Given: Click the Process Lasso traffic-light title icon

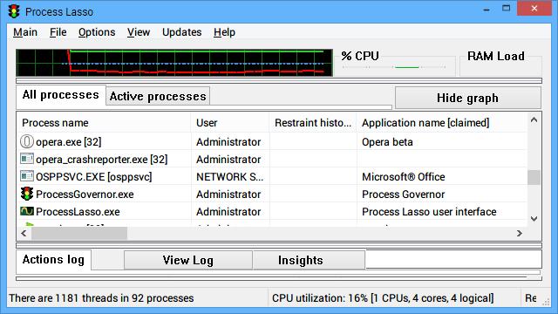Looking at the screenshot, I should point(14,11).
